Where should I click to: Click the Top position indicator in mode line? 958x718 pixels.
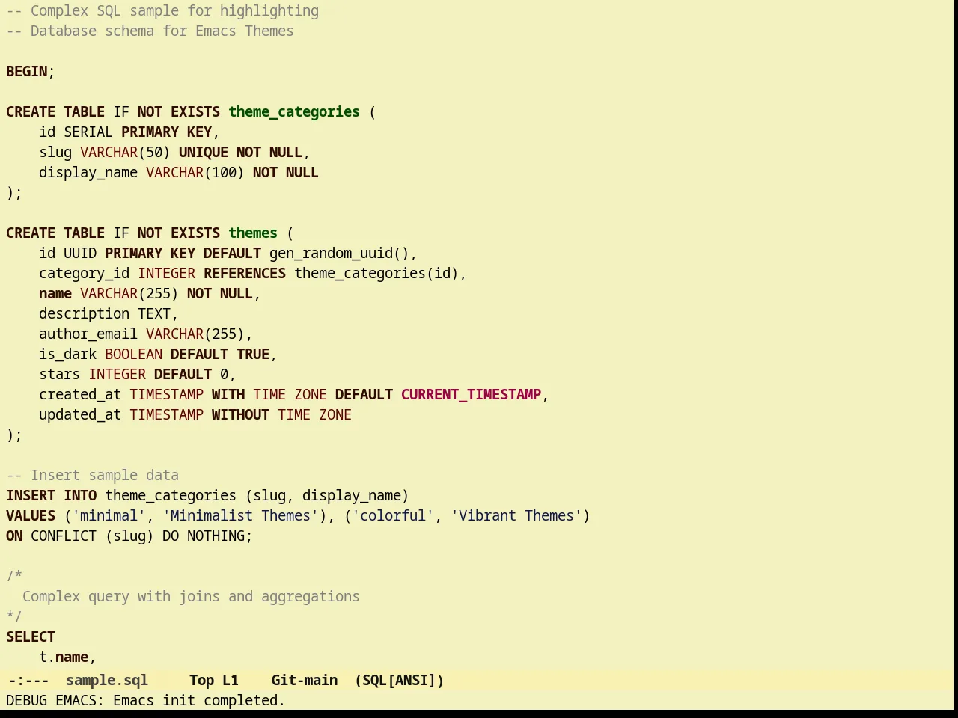point(201,681)
